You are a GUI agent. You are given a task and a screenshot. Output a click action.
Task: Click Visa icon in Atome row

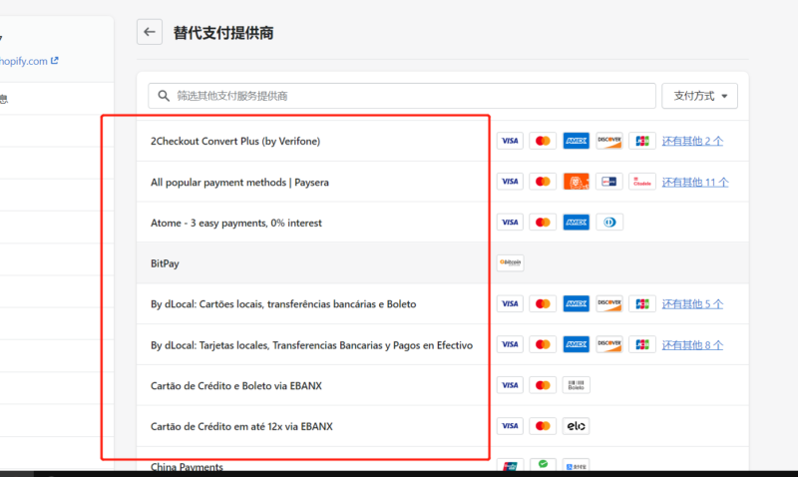(510, 222)
